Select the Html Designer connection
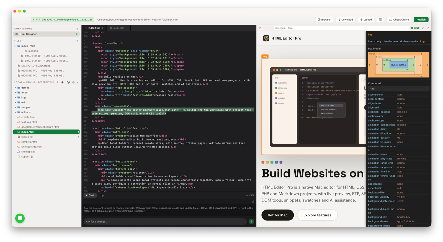The image size is (443, 242). click(46, 34)
